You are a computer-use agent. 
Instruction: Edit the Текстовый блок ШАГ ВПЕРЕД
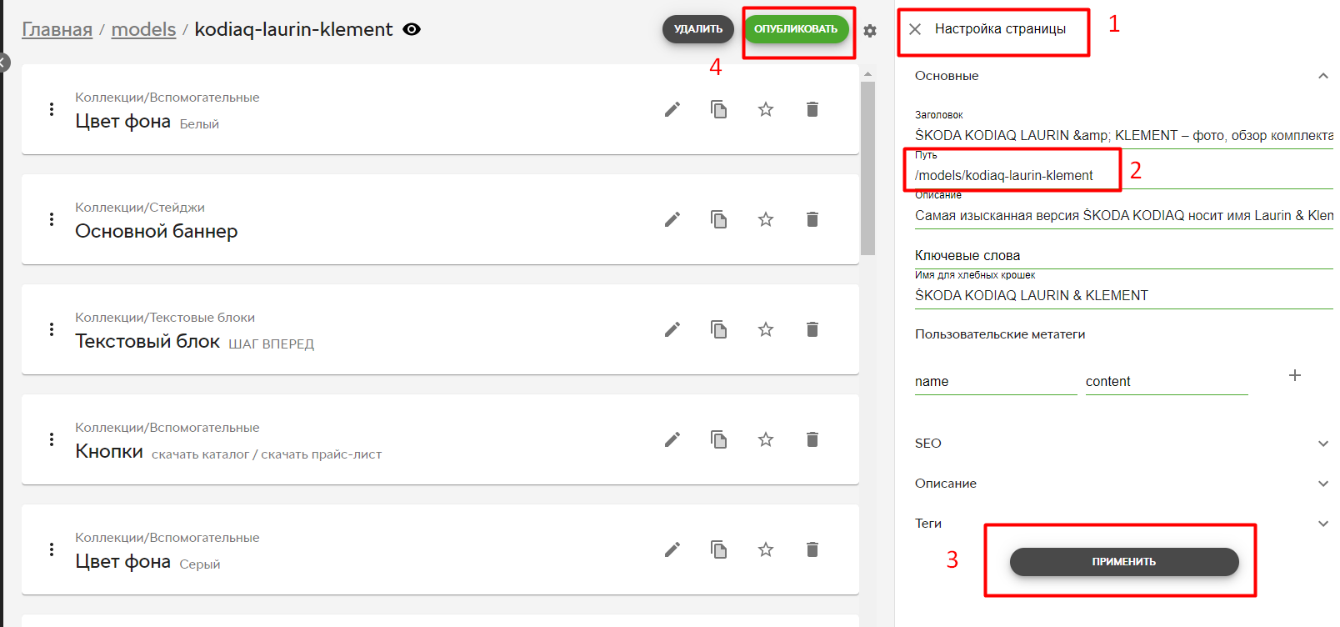tap(672, 329)
